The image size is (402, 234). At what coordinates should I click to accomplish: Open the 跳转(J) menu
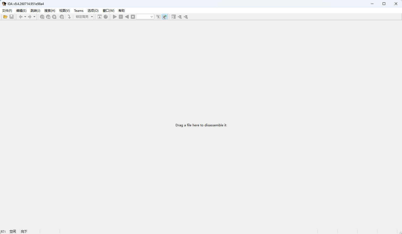tap(35, 11)
